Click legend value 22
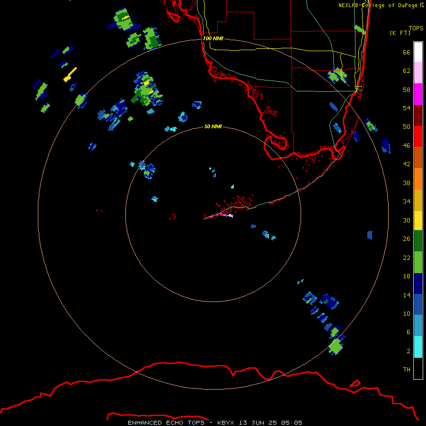Viewport: 426px width, 426px height. pyautogui.click(x=407, y=257)
